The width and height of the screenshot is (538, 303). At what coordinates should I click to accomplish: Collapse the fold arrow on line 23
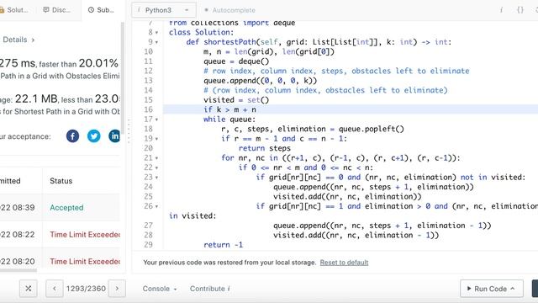click(x=157, y=178)
